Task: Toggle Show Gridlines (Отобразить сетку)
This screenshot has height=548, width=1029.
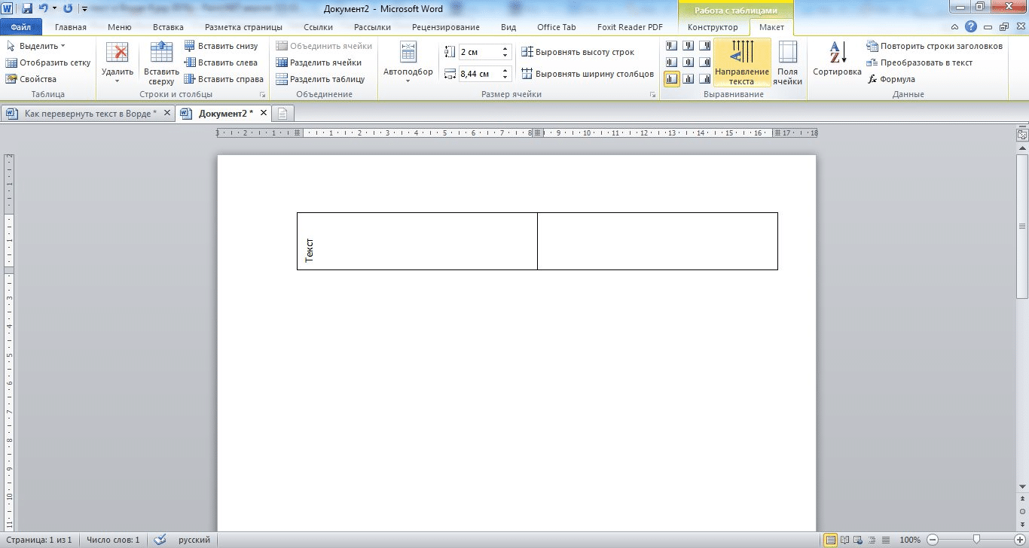Action: pos(48,62)
